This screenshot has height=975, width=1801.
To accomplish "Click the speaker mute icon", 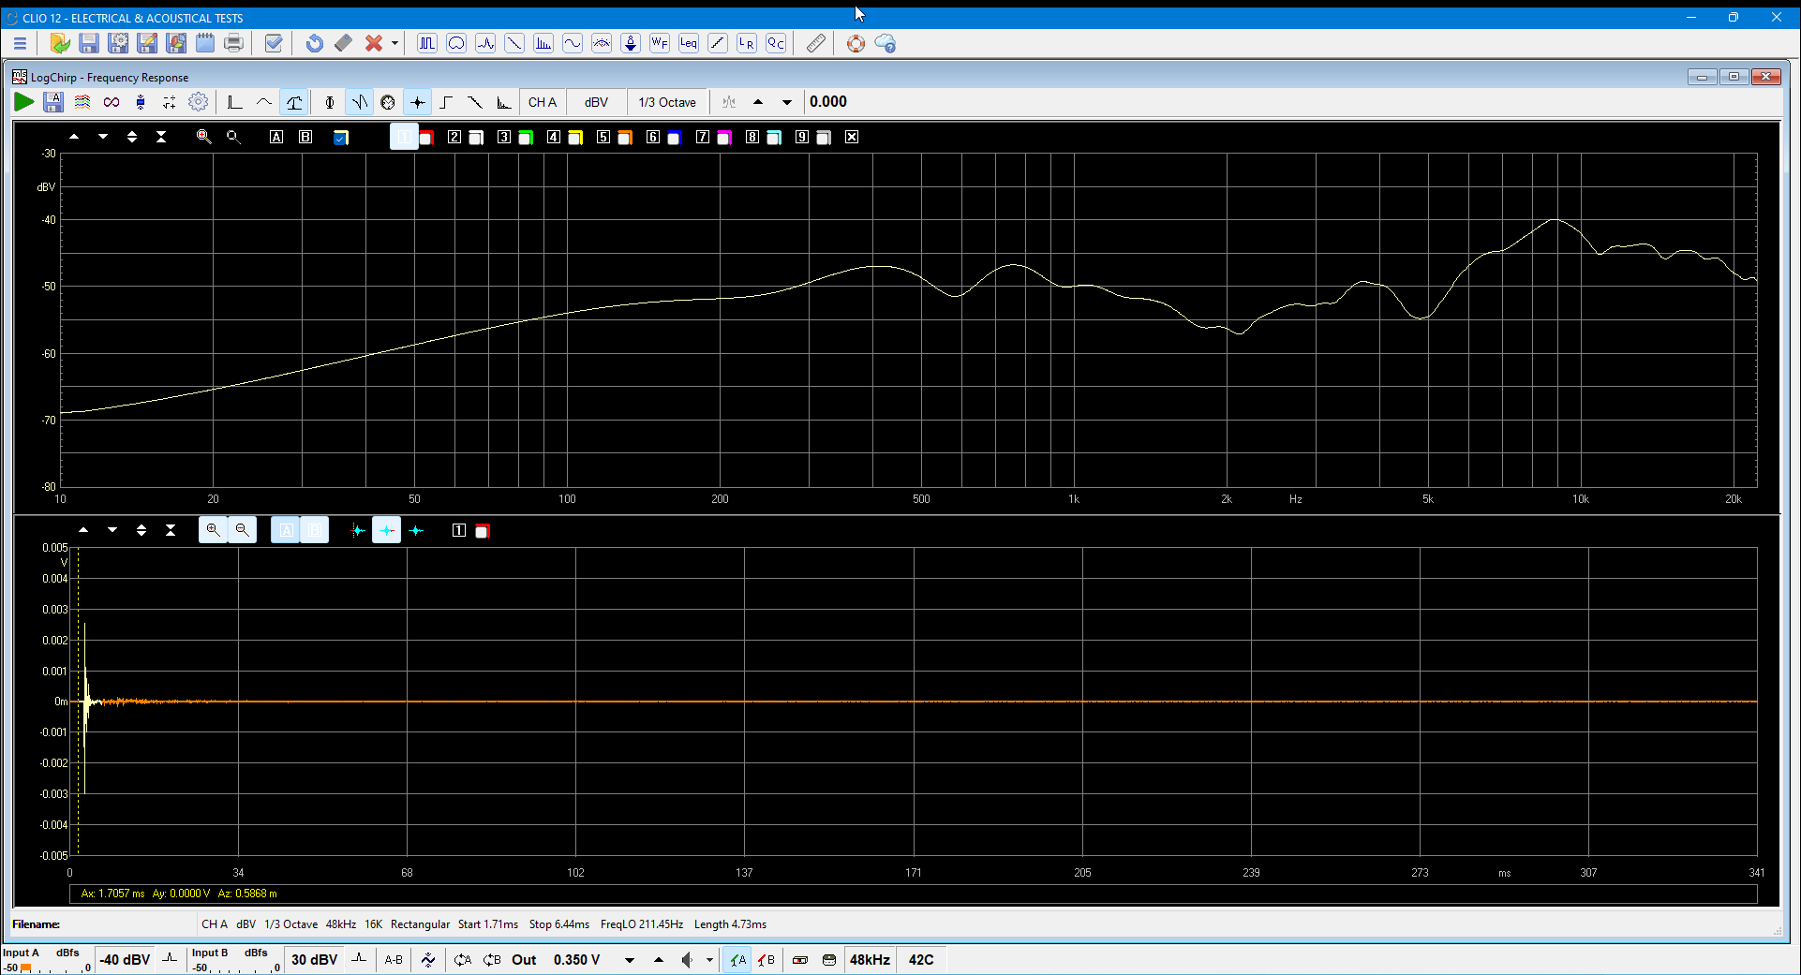I will 689,960.
